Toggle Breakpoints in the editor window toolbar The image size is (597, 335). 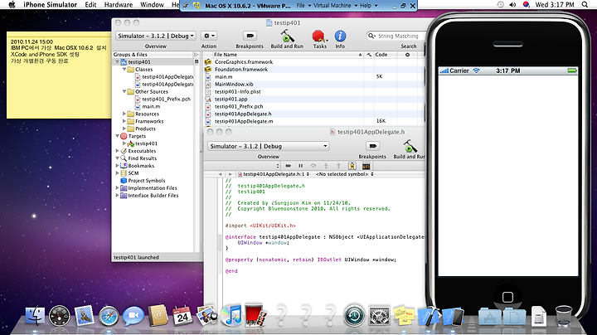(372, 147)
